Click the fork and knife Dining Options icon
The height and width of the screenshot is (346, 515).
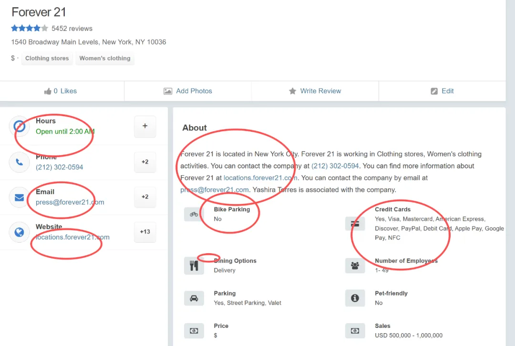194,266
